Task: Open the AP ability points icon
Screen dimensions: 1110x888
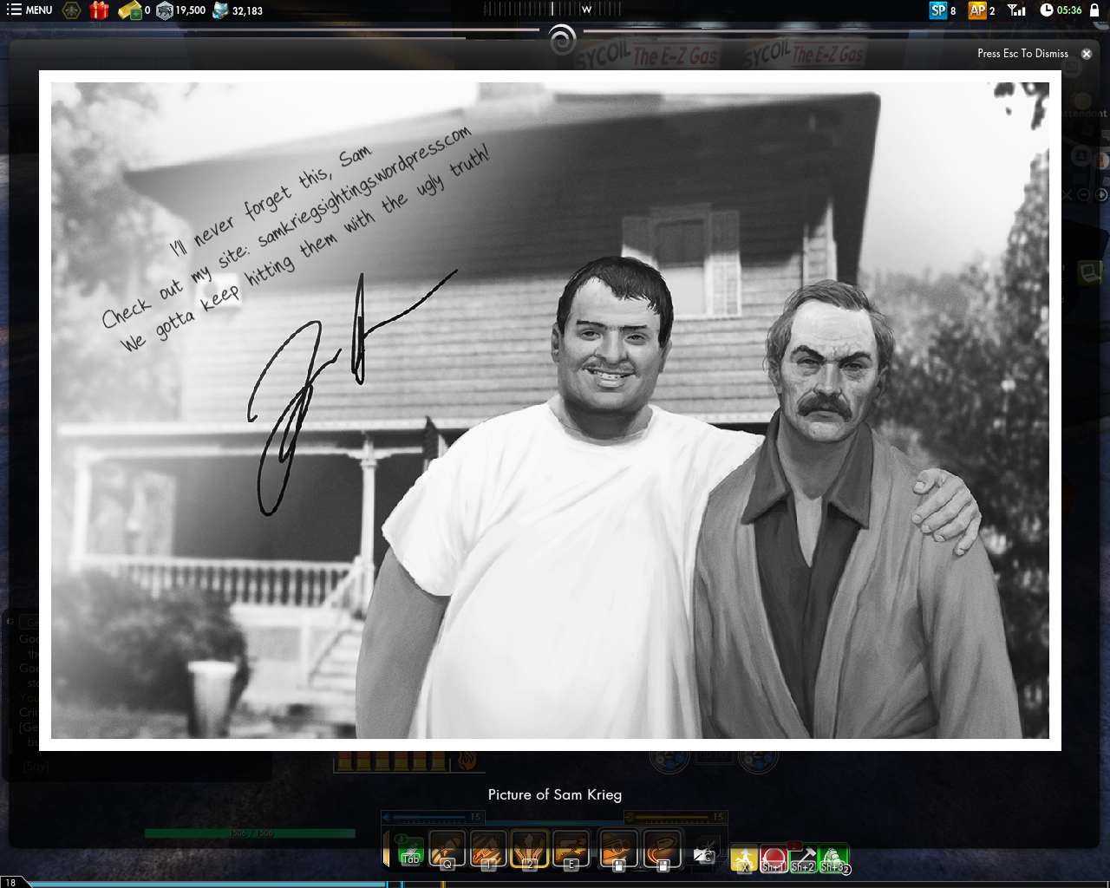Action: coord(977,10)
